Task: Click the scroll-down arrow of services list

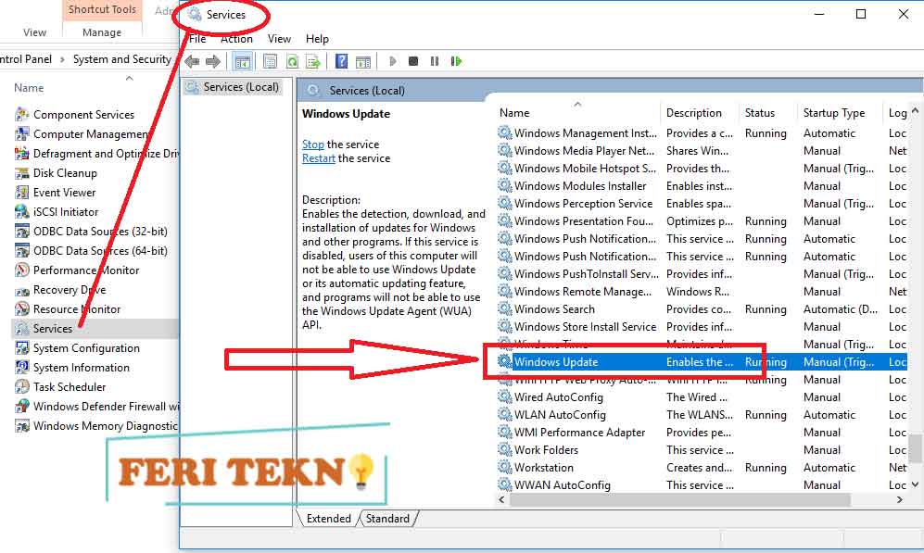Action: pyautogui.click(x=915, y=484)
